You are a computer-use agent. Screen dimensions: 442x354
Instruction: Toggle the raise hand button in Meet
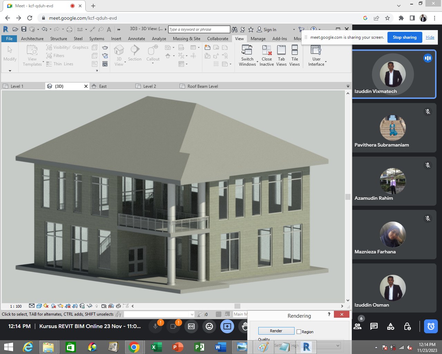244,326
